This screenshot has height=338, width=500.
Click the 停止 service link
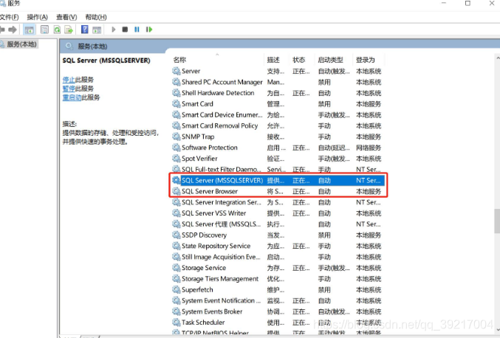coord(69,80)
